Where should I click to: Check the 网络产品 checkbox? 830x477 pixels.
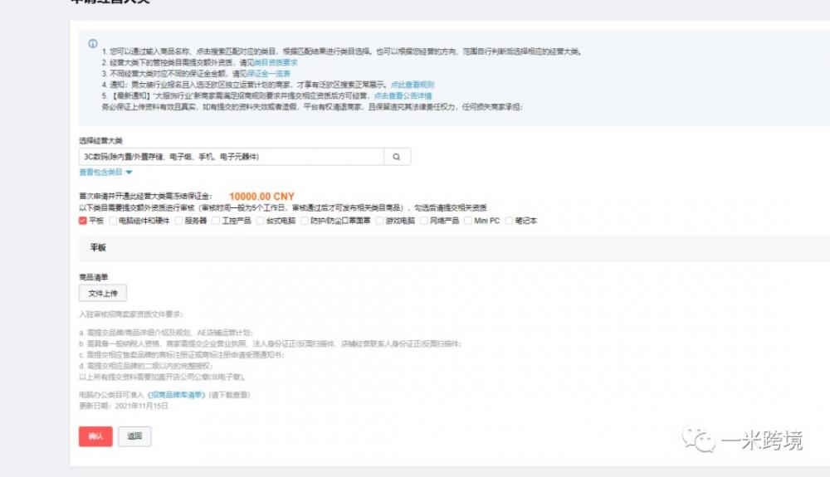point(424,221)
